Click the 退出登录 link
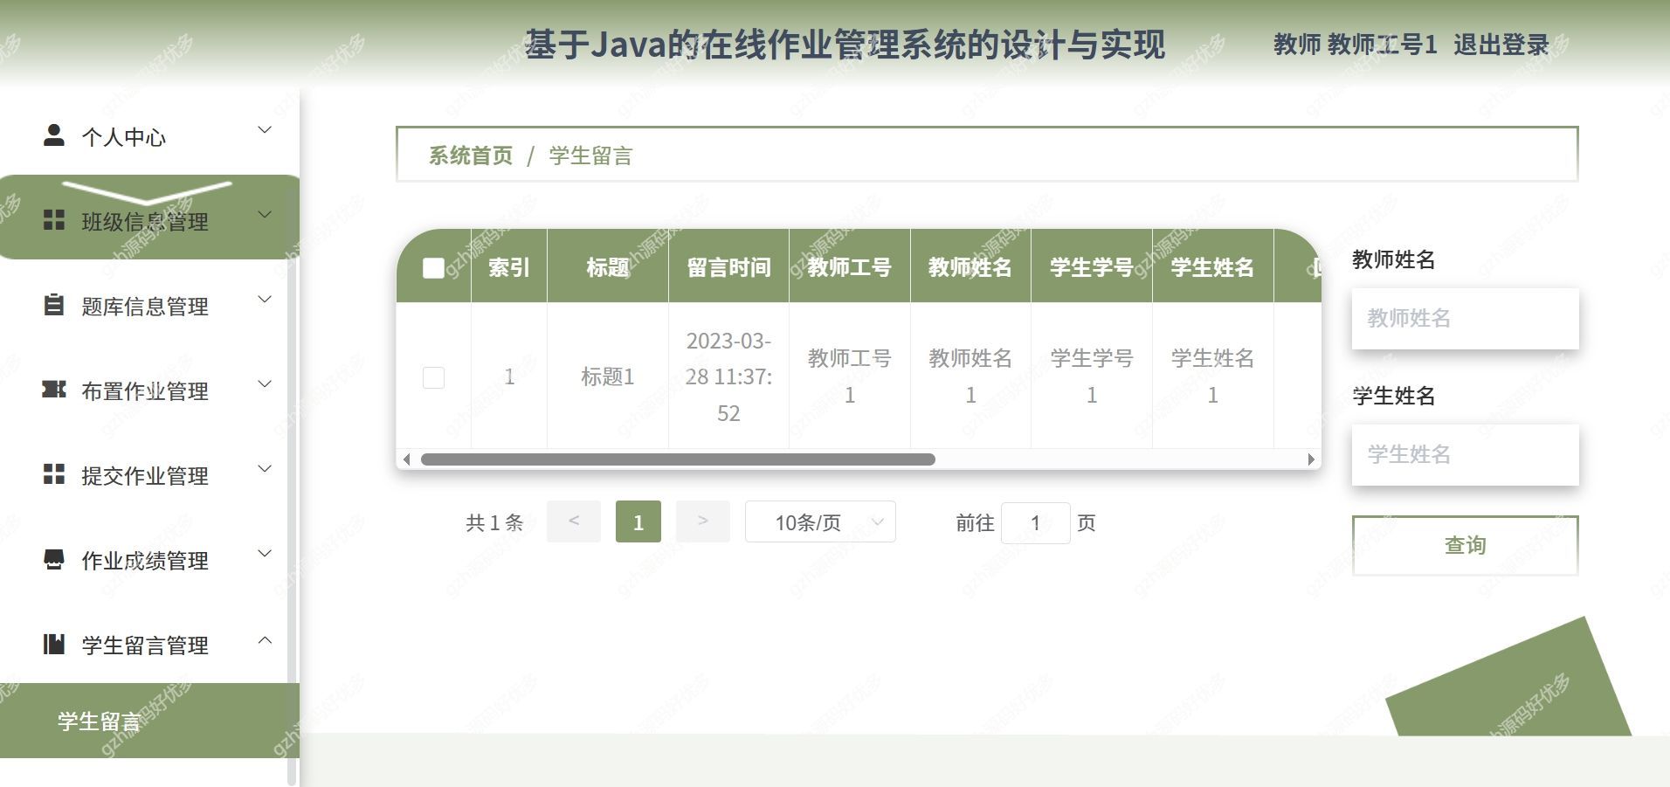 coord(1501,45)
